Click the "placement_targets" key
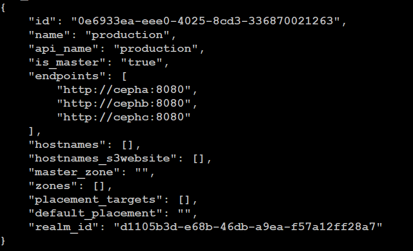This screenshot has width=413, height=251. coord(95,200)
